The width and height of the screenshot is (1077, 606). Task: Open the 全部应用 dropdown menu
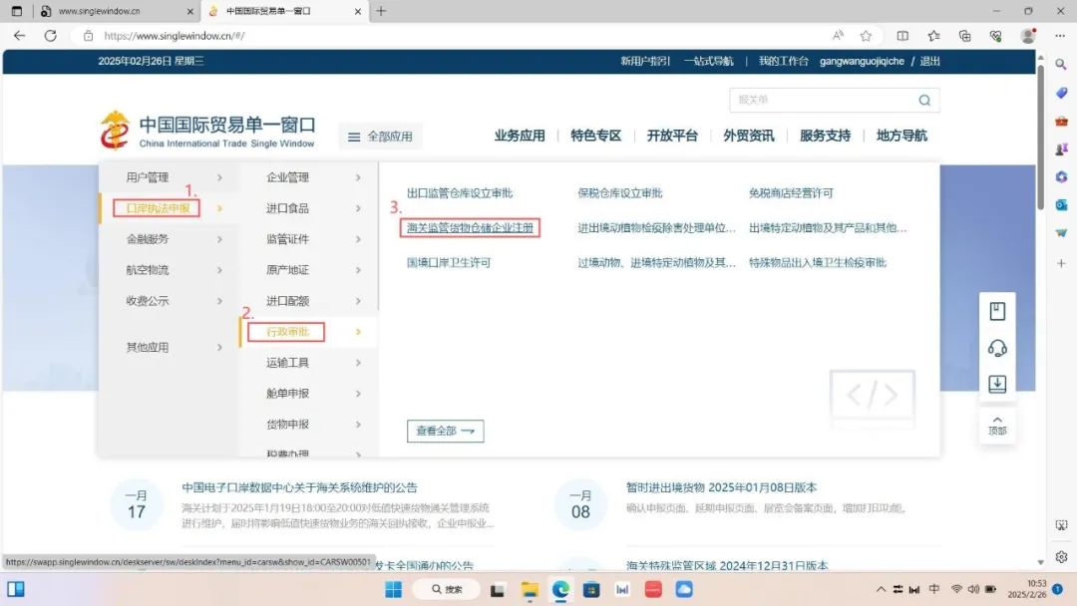(x=380, y=137)
